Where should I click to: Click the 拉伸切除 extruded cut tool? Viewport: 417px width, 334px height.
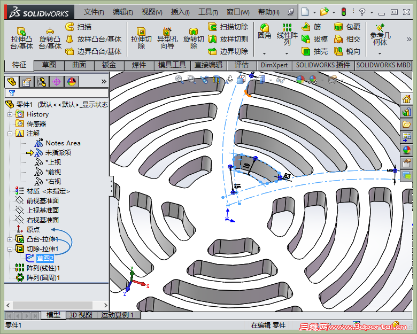coord(141,38)
